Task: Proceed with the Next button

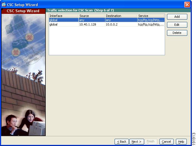Action: (x=137, y=142)
